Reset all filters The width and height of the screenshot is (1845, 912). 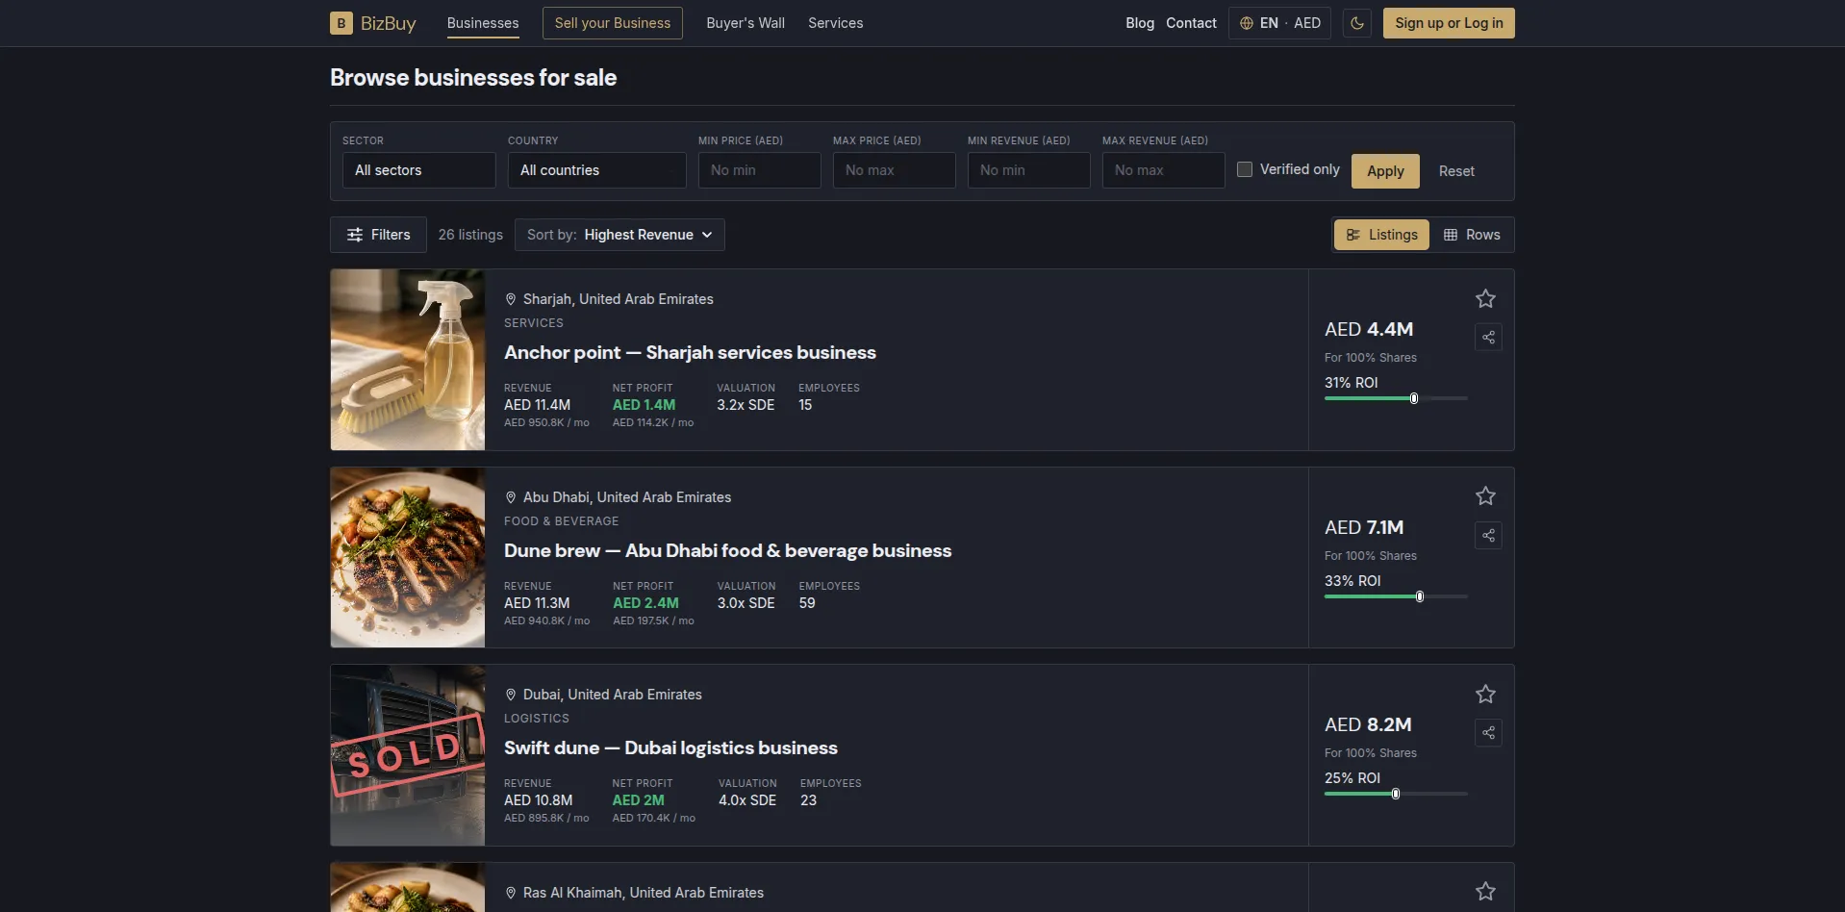[x=1456, y=171]
